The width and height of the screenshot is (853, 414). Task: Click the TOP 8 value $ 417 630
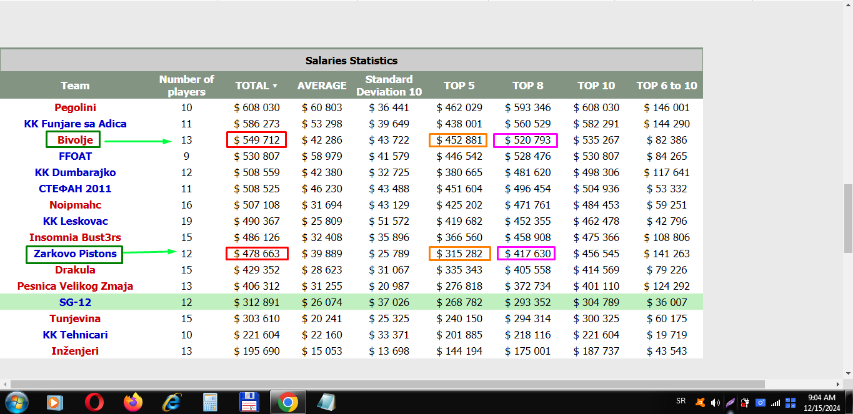pos(527,254)
